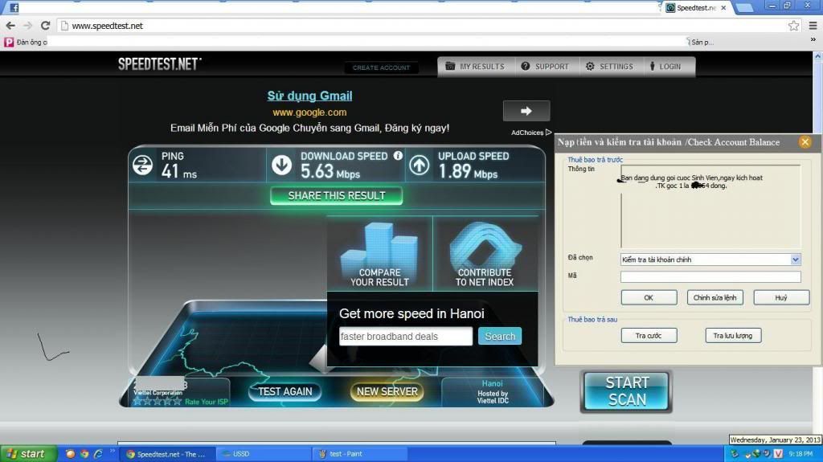Reload the Speedtest page
Viewport: 823px width, 462px height.
(x=46, y=25)
